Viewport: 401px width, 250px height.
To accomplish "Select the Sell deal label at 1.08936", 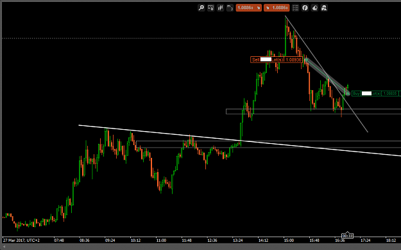I will (x=277, y=59).
